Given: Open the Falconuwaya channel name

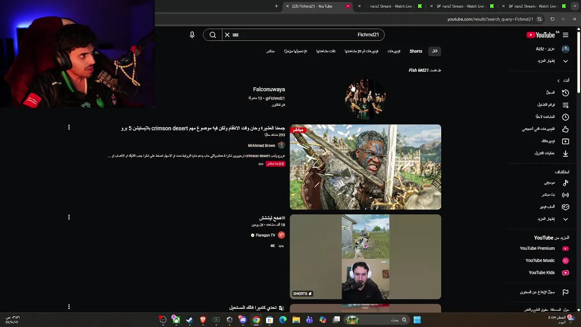Looking at the screenshot, I should click(x=269, y=89).
